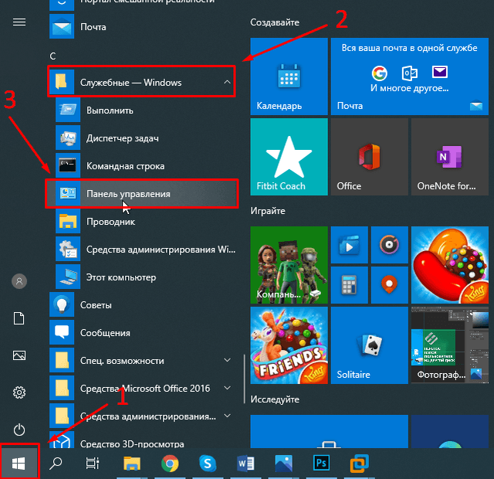Image resolution: width=494 pixels, height=479 pixels.
Task: Open the Solitaire tile
Action: (369, 345)
